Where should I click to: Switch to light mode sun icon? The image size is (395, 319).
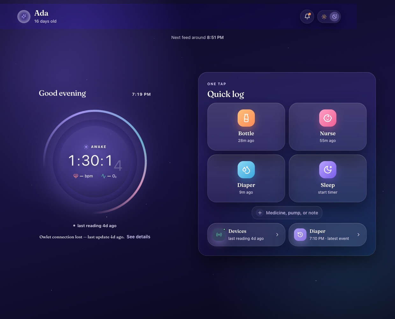pos(324,17)
